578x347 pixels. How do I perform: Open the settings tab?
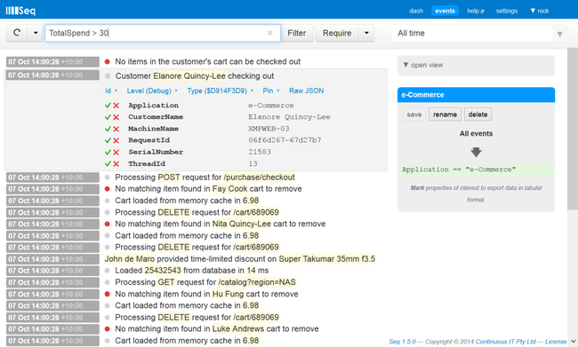[507, 11]
